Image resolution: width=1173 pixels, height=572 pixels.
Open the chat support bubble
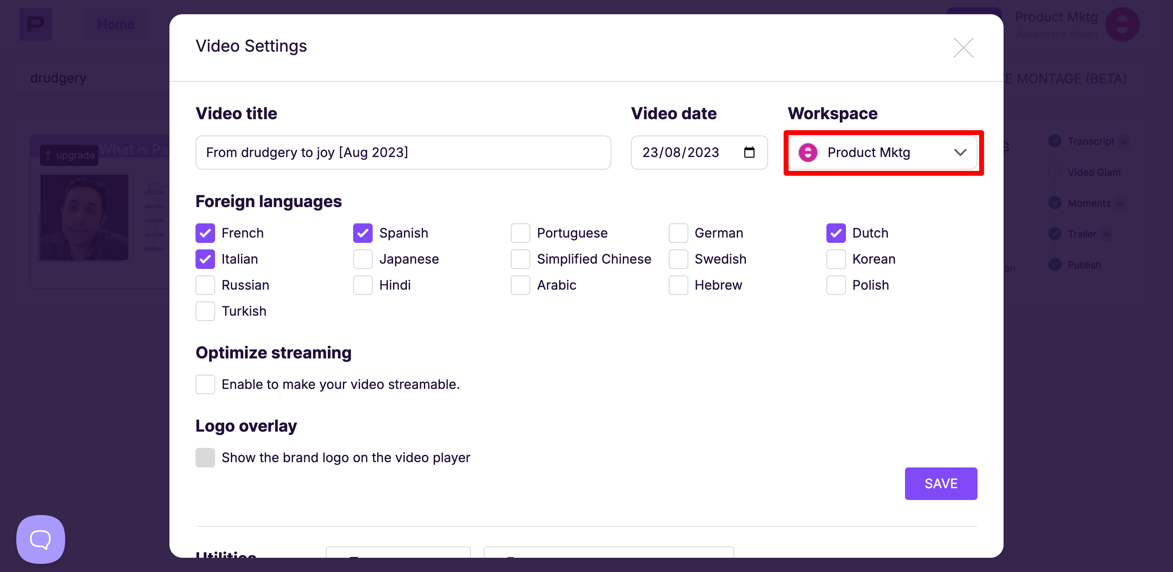pos(41,539)
